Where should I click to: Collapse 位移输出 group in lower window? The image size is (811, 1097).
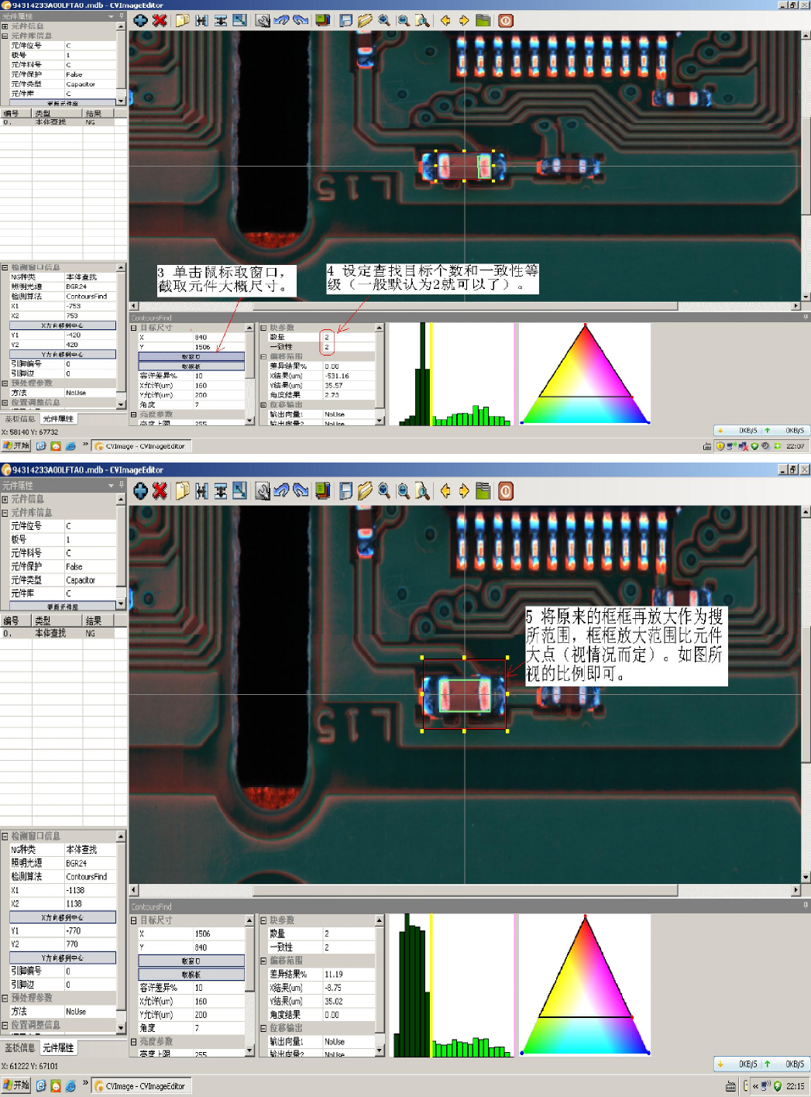point(263,1028)
